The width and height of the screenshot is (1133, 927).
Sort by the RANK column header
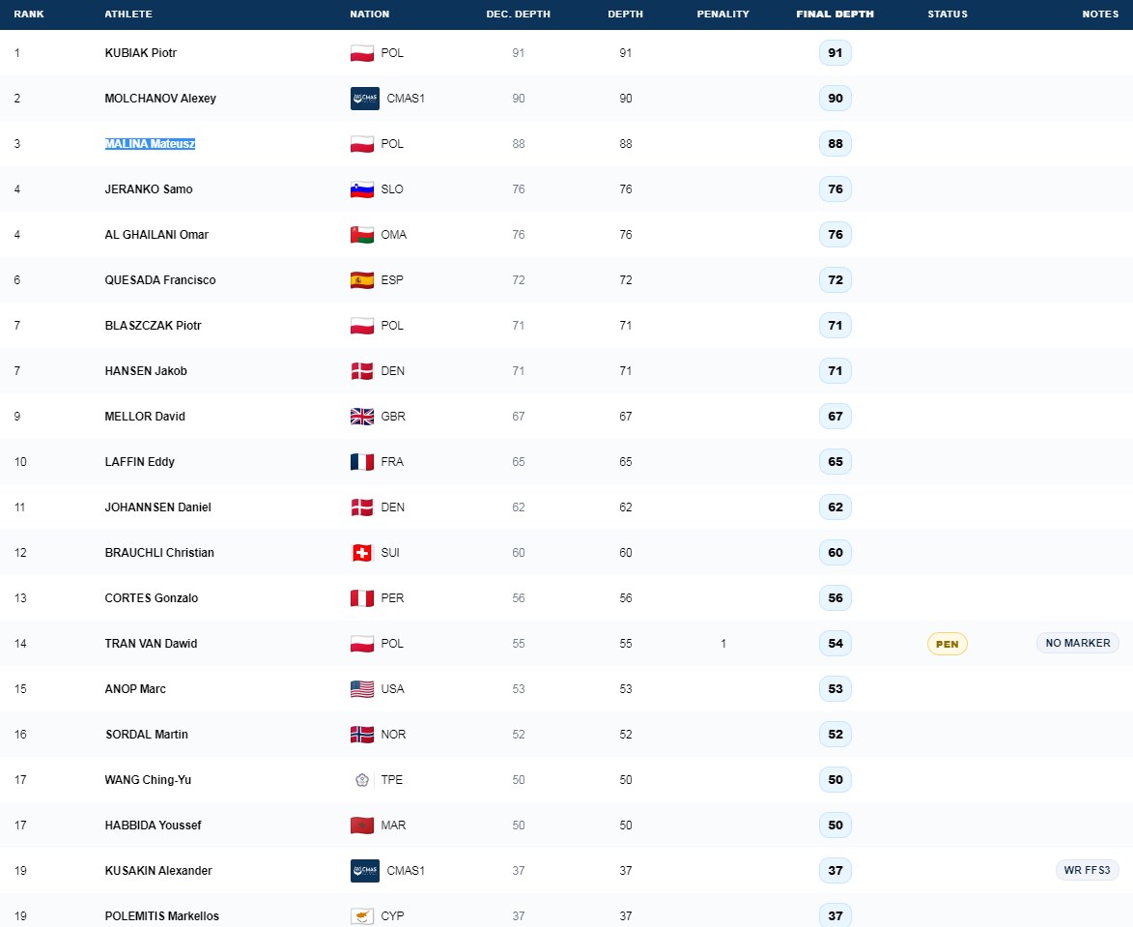pos(29,14)
